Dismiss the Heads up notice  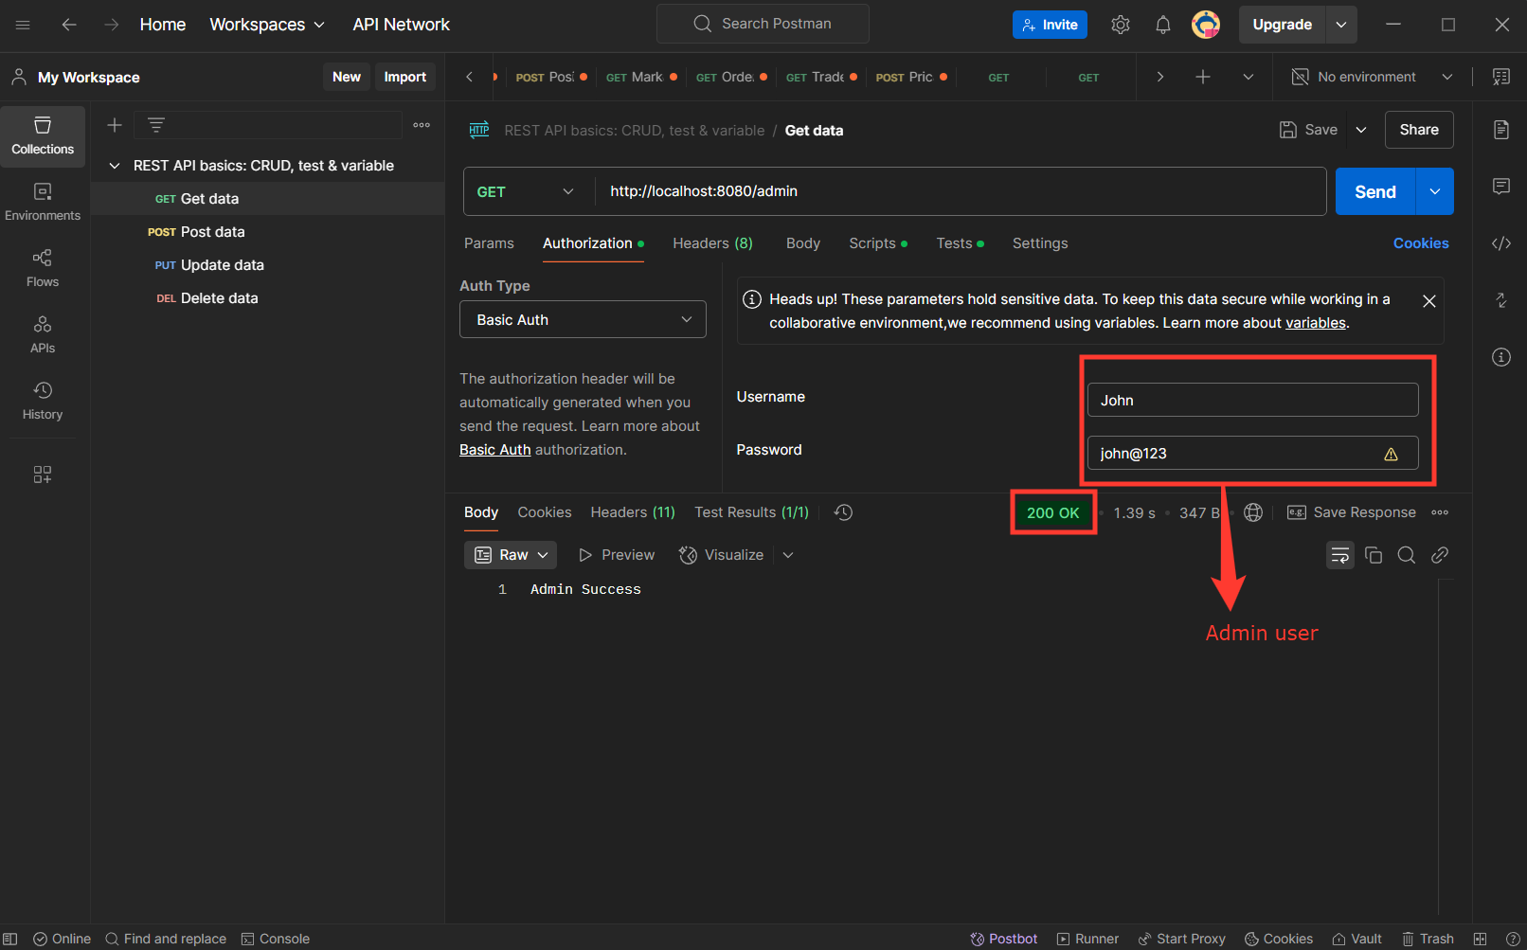pyautogui.click(x=1429, y=301)
